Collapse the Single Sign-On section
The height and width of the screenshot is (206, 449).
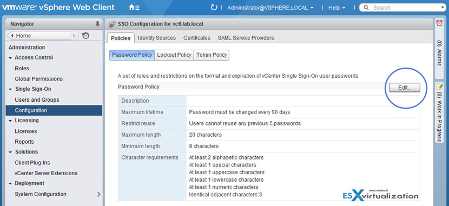click(x=10, y=89)
